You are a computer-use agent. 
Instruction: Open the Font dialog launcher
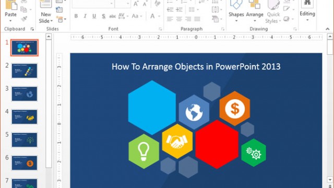click(x=160, y=29)
